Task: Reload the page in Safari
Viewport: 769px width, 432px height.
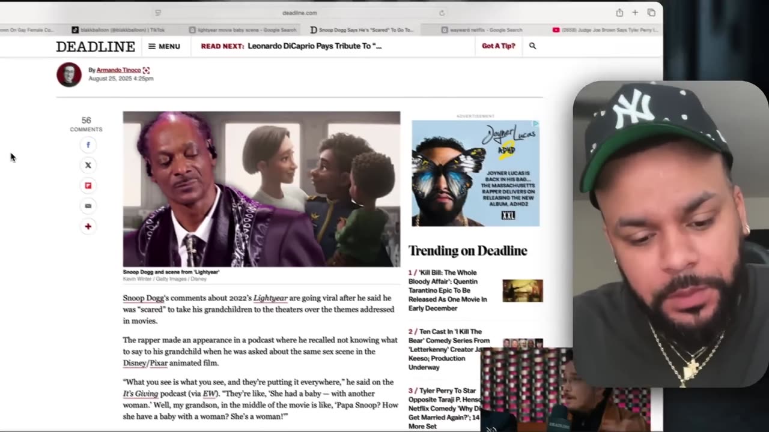Action: pos(442,13)
